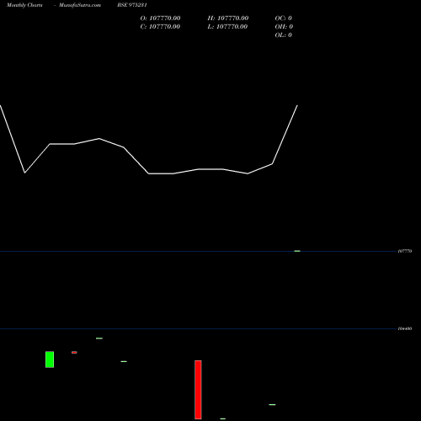Click the C: 107770.00 close value

[x=160, y=27]
